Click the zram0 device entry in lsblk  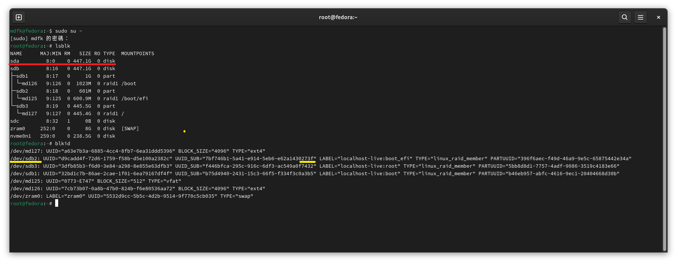pos(18,129)
